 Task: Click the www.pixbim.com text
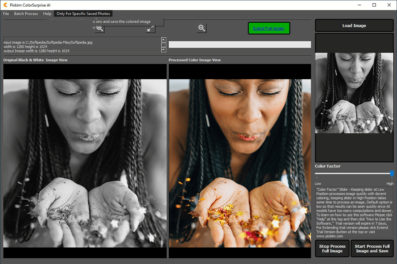330,236
